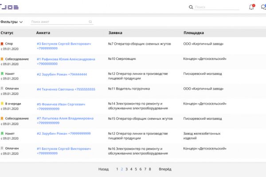This screenshot has width=266, height=177.
Task: Click the search icon in the Поиск анкет field
Action: coord(90,22)
